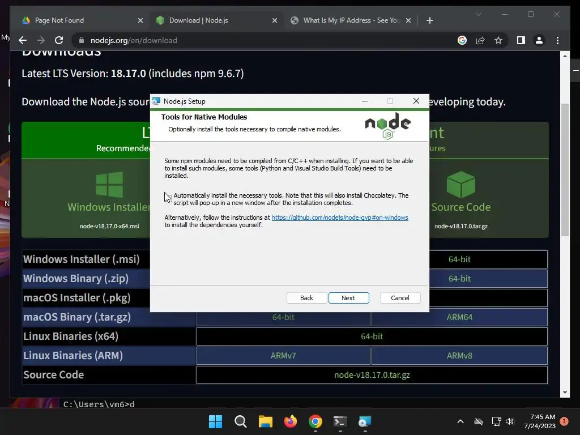The width and height of the screenshot is (580, 435).
Task: Click the Google icon in address bar
Action: point(462,40)
